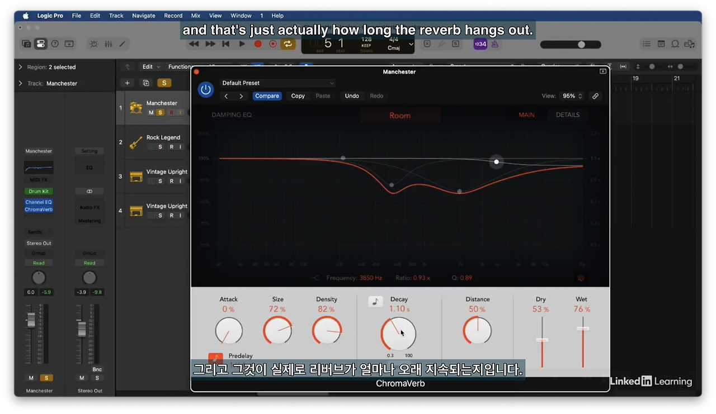The image size is (716, 414).
Task: Click the Compare button
Action: 267,96
